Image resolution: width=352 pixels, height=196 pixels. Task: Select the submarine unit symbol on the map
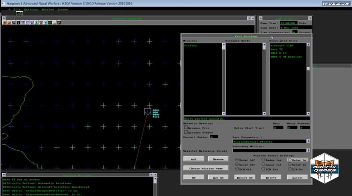tap(147, 112)
